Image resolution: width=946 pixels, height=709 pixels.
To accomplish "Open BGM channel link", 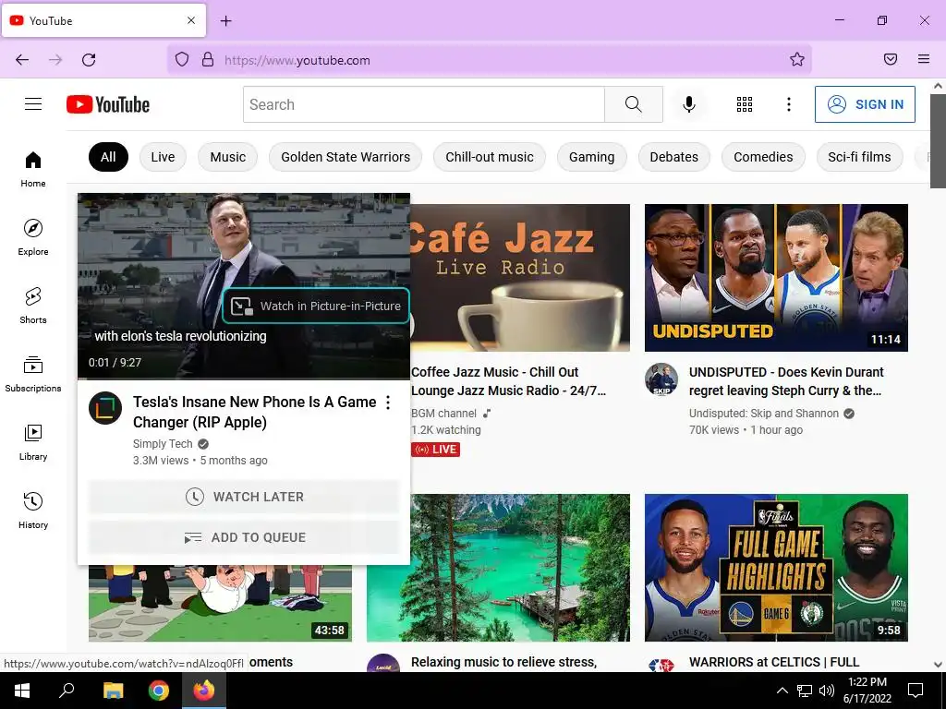I will (444, 414).
